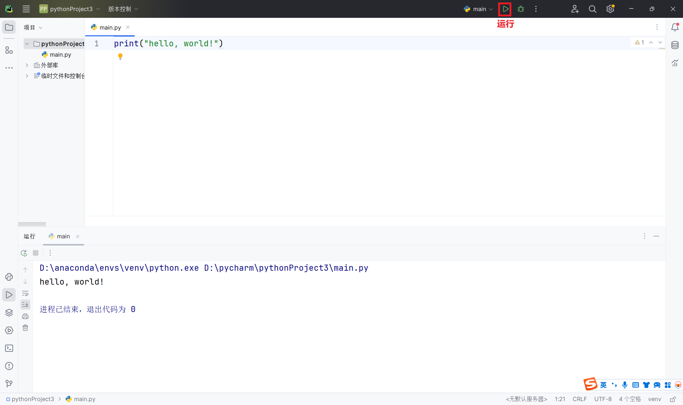Expand the 临时文件和控制台 node
Image resolution: width=683 pixels, height=405 pixels.
coord(27,76)
